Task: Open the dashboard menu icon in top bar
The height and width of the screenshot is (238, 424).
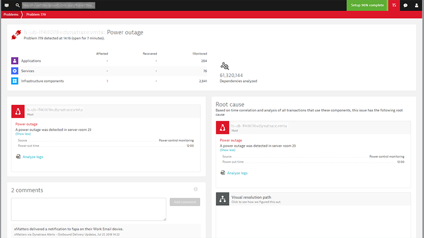Action: coord(6,5)
